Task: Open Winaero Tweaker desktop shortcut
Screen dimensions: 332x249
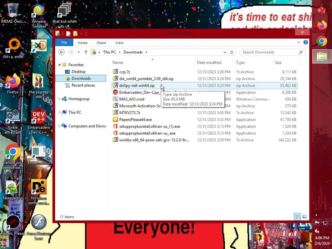Action: (39, 16)
